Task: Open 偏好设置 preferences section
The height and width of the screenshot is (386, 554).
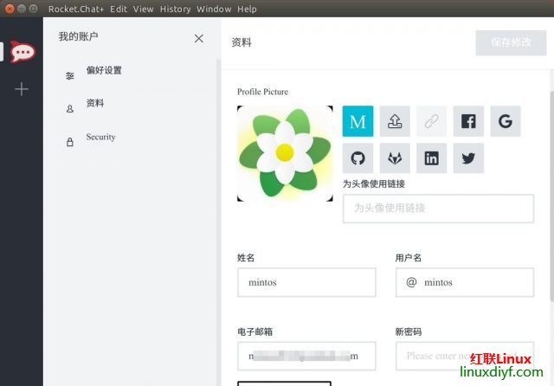Action: [x=104, y=71]
